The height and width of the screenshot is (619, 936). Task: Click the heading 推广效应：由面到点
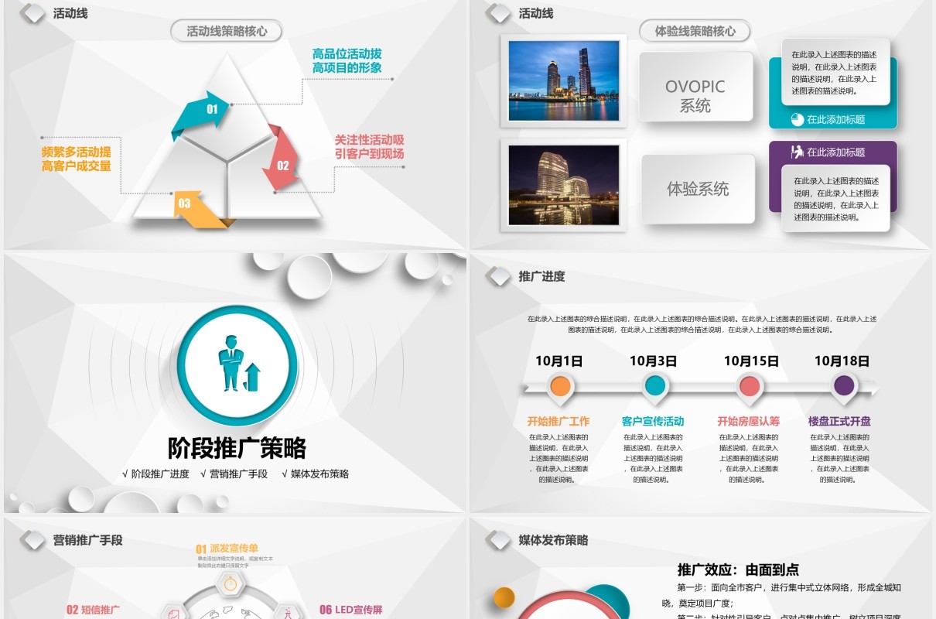click(738, 570)
